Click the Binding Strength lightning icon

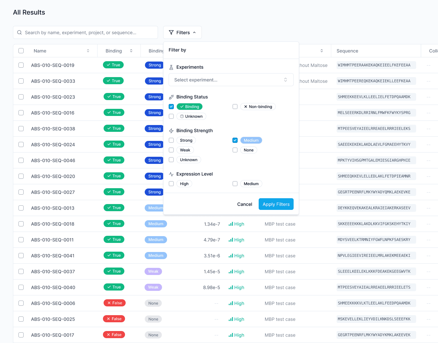(x=171, y=131)
